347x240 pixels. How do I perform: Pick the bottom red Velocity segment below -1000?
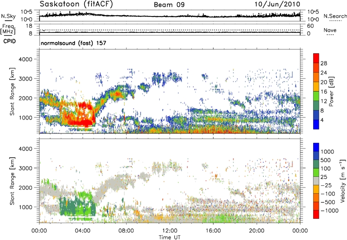316,214
